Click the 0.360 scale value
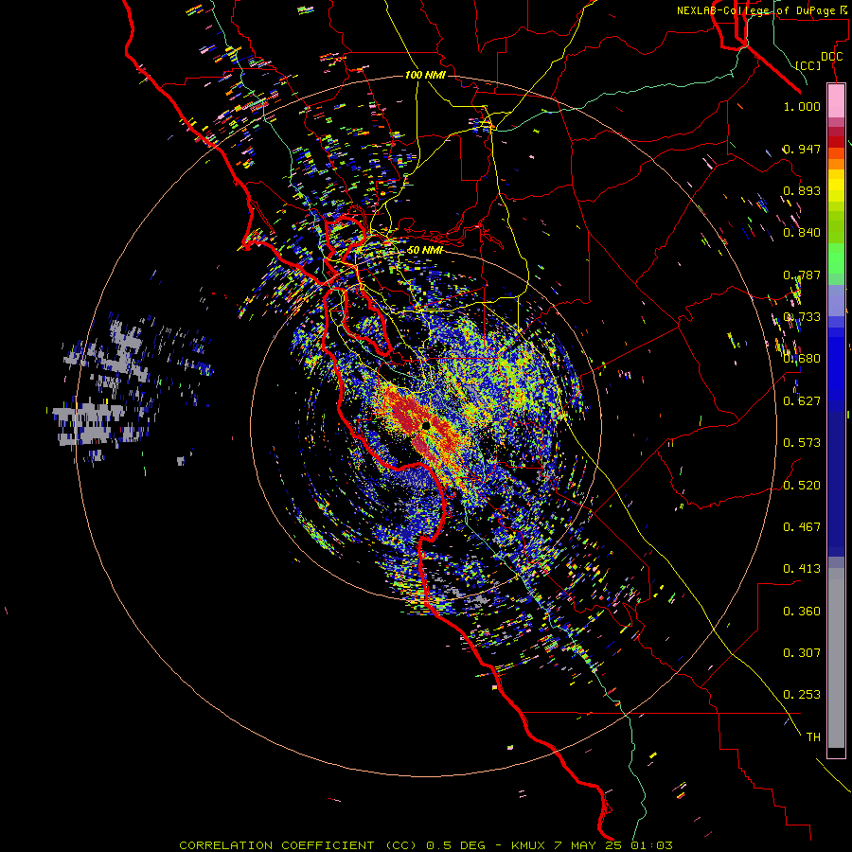 point(802,612)
